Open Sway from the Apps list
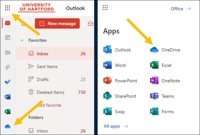 [x=114, y=111]
